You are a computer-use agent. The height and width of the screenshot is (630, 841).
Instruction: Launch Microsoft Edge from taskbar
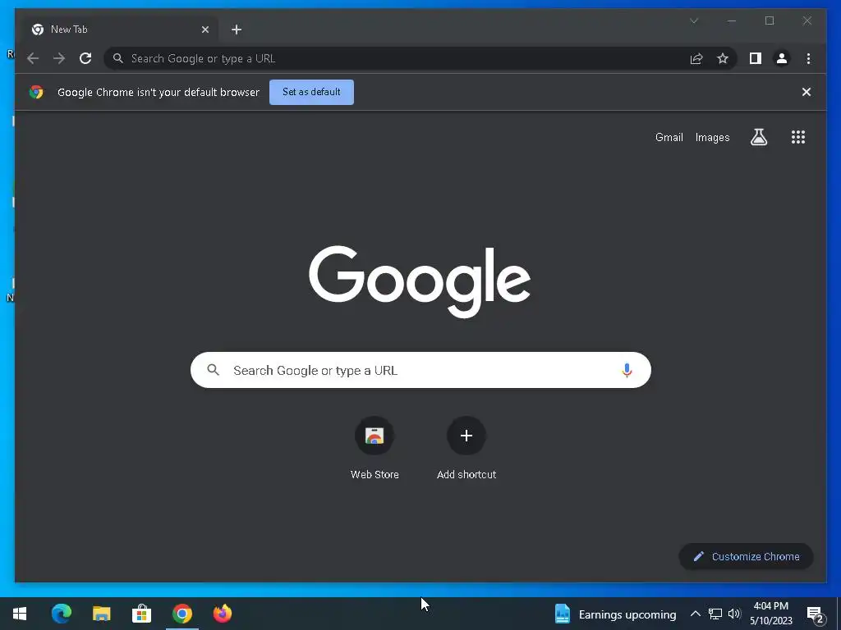point(61,614)
